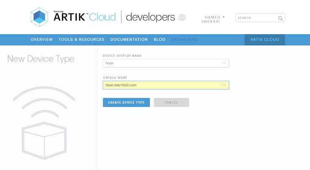This screenshot has height=170, width=310.
Task: Open the user profile circle icon
Action: 182,18
